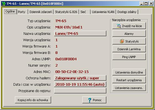155x110 pixels.
Task: Click the description value MUX-Eth/16xE1
Action: point(69,27)
